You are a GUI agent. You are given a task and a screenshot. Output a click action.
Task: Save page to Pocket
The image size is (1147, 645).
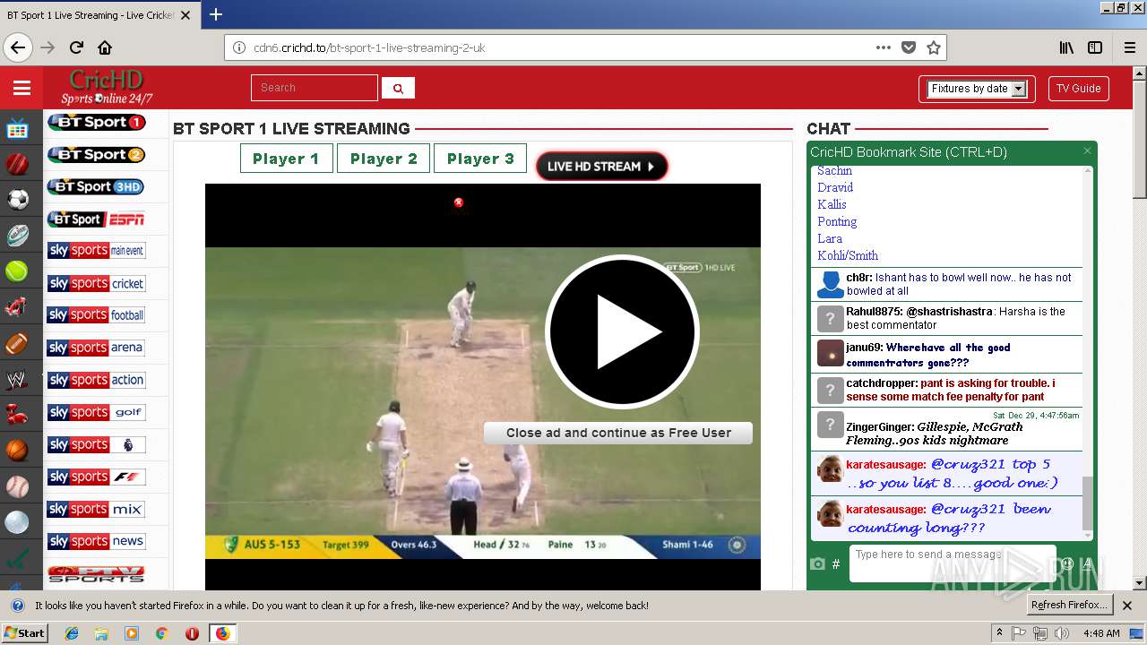coord(909,47)
